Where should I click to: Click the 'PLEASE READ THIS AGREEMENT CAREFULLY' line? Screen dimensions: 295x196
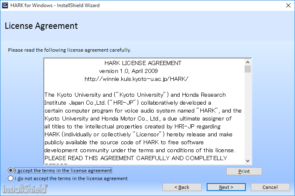pos(136,158)
